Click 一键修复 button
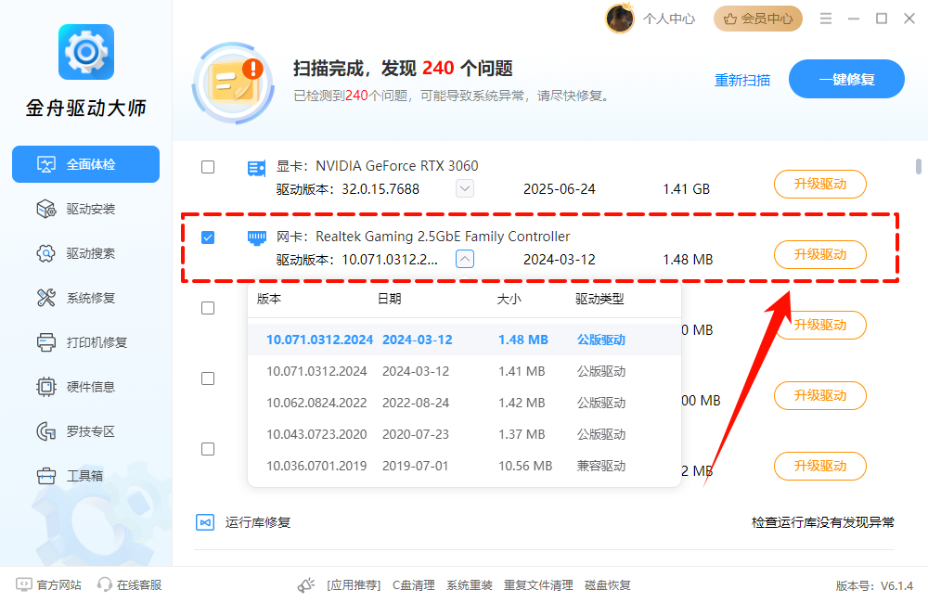Image resolution: width=928 pixels, height=603 pixels. (x=846, y=79)
